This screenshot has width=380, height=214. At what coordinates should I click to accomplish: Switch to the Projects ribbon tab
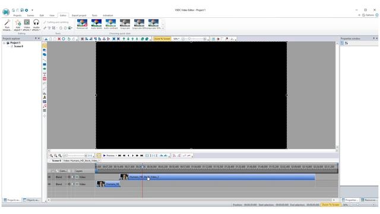[17, 15]
